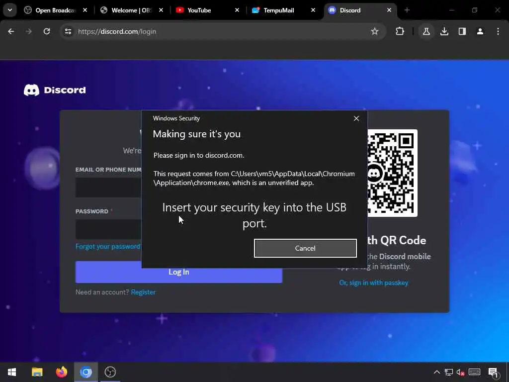
Task: Open the Chrome Labs flask icon
Action: [426, 31]
